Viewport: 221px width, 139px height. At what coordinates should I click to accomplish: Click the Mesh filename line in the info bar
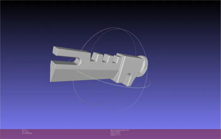tap(120, 130)
